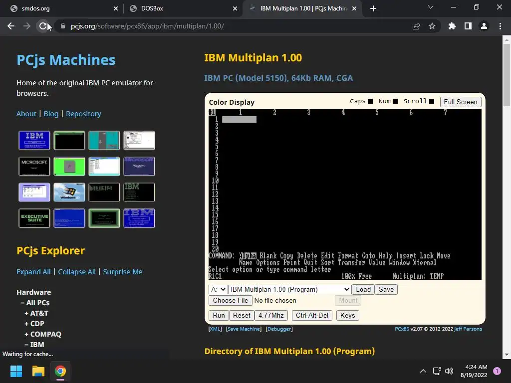Collapse the IBM tree node
511x383 pixels.
tap(34, 344)
